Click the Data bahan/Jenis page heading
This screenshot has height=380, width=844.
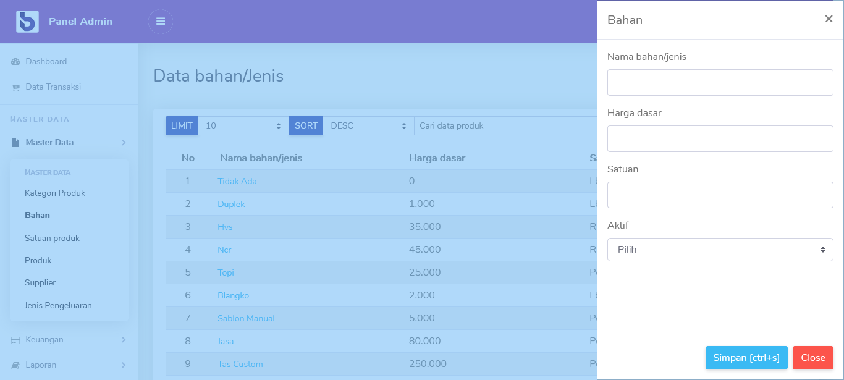218,76
